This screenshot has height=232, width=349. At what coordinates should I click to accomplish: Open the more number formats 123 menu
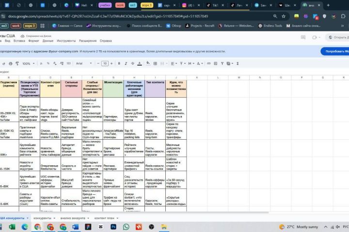[x=68, y=63]
